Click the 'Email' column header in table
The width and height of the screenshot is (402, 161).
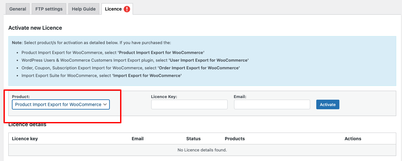tap(137, 139)
